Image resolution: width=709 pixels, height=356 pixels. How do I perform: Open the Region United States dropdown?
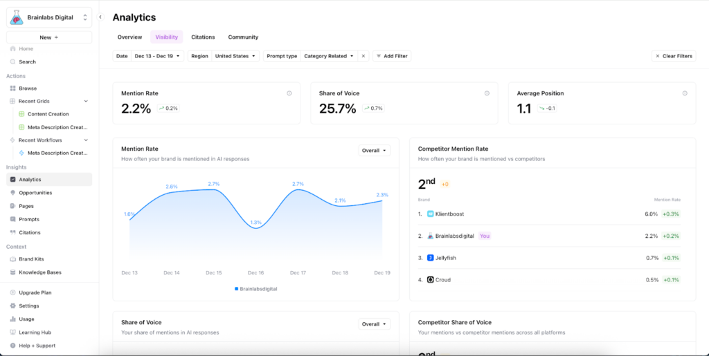click(x=235, y=56)
